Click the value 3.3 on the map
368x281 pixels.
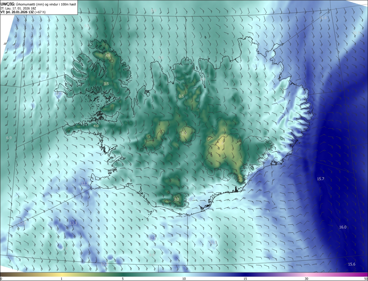176,199
